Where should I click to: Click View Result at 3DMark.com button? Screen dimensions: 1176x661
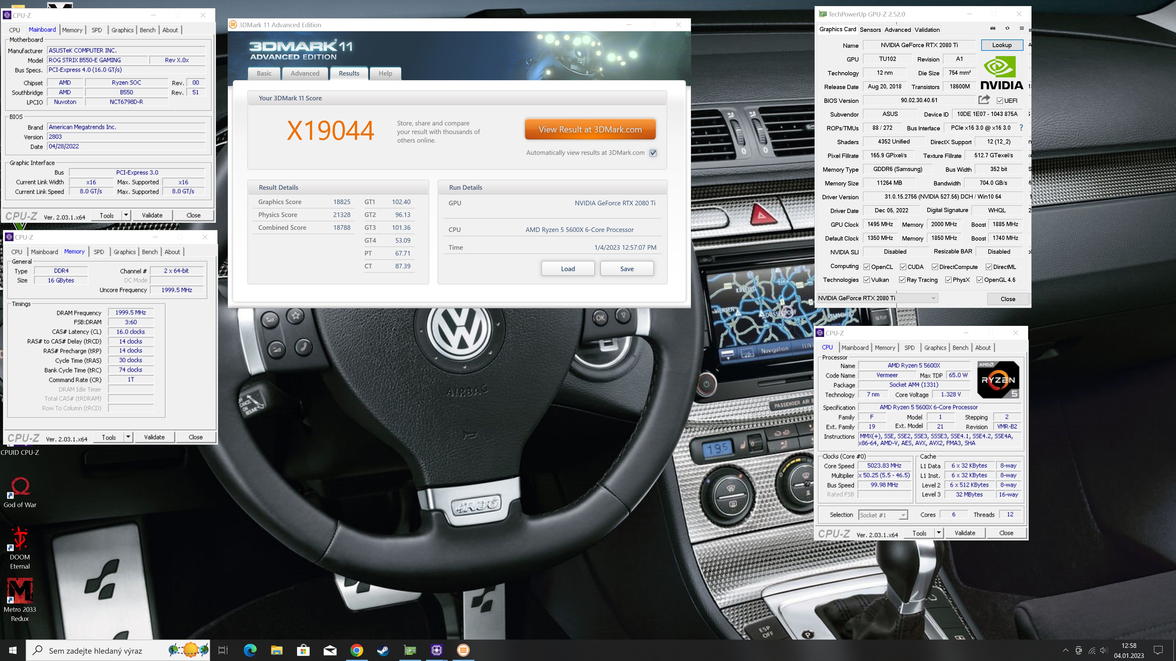pos(590,129)
